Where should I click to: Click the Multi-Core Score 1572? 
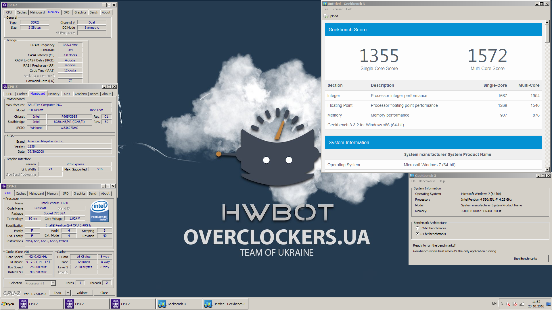tap(487, 56)
